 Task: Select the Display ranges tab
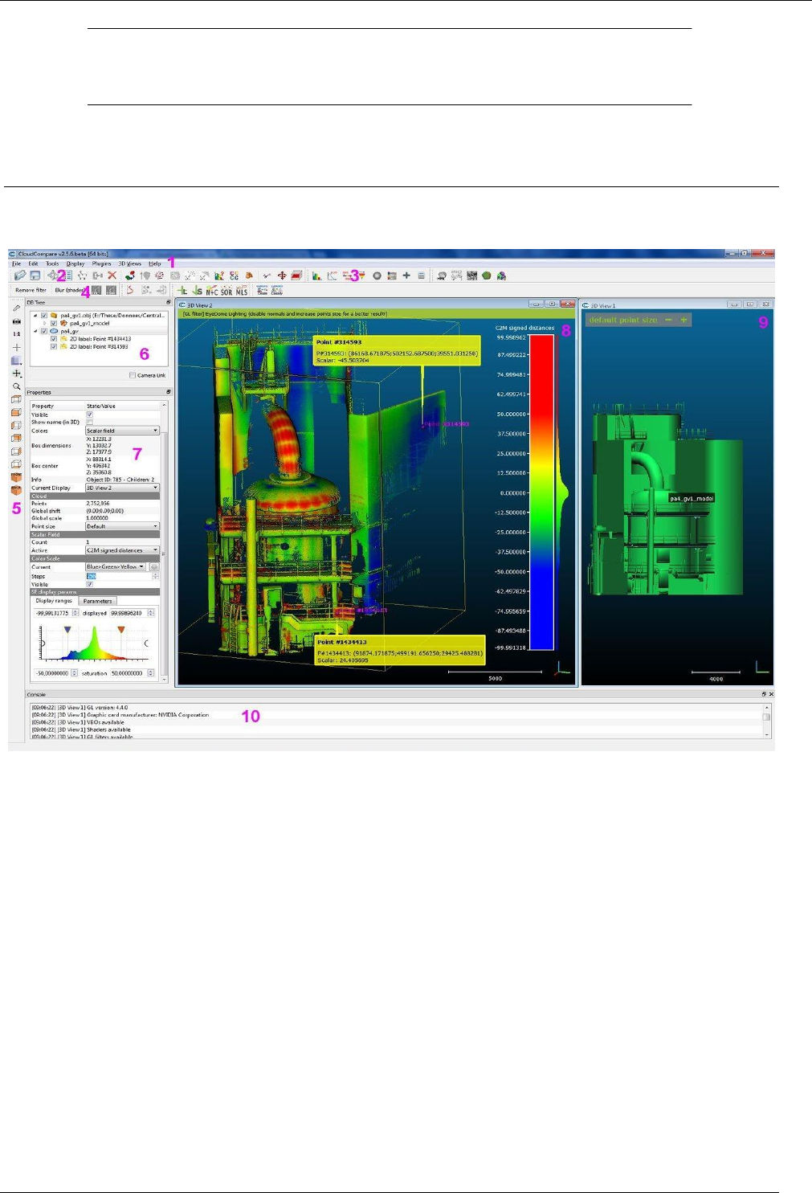[x=54, y=601]
